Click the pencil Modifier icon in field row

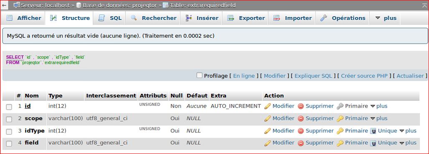pos(267,143)
